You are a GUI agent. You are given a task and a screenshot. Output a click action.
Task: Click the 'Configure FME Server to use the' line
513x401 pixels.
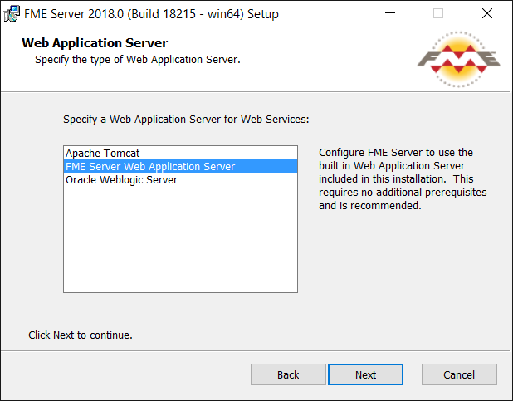click(396, 153)
